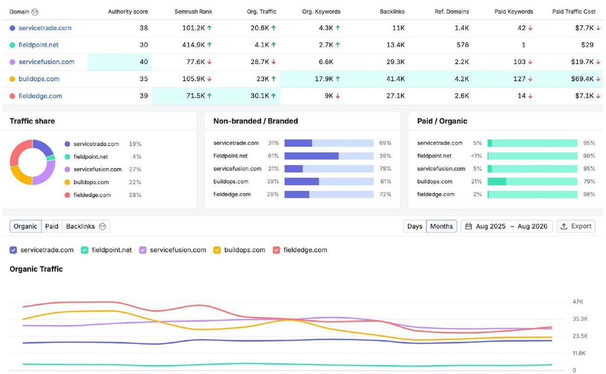The width and height of the screenshot is (606, 374).
Task: Click servicefusion.com 27% in Traffic share legend
Action: click(x=103, y=169)
